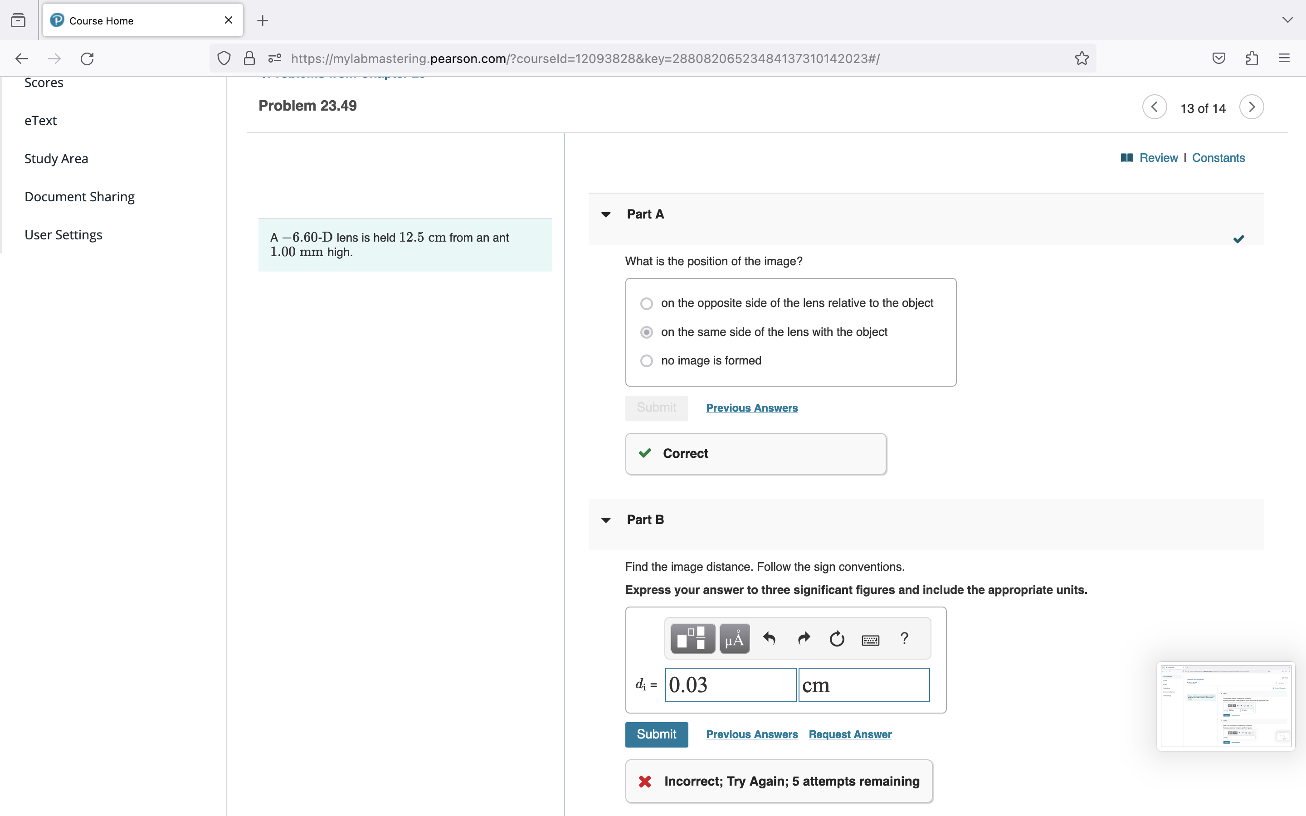Screen dimensions: 1306x816
Task: Choose 'no image is formed' option
Action: click(646, 360)
